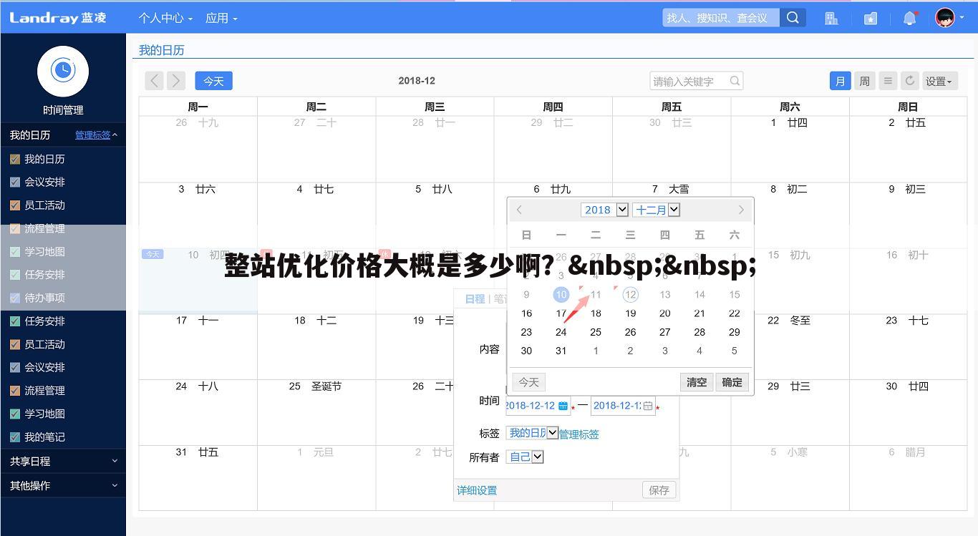The image size is (978, 536).
Task: Toggle 会议安排 checkbox right under 我的日历 checkbox
Action: point(14,182)
